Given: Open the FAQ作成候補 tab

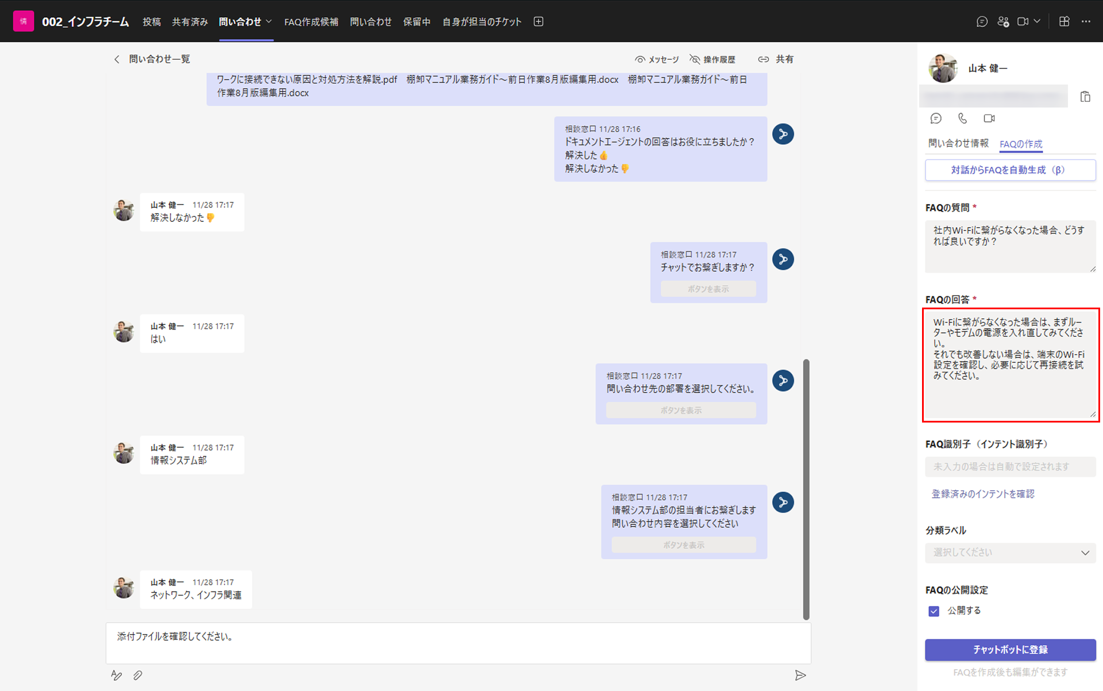Looking at the screenshot, I should tap(311, 21).
